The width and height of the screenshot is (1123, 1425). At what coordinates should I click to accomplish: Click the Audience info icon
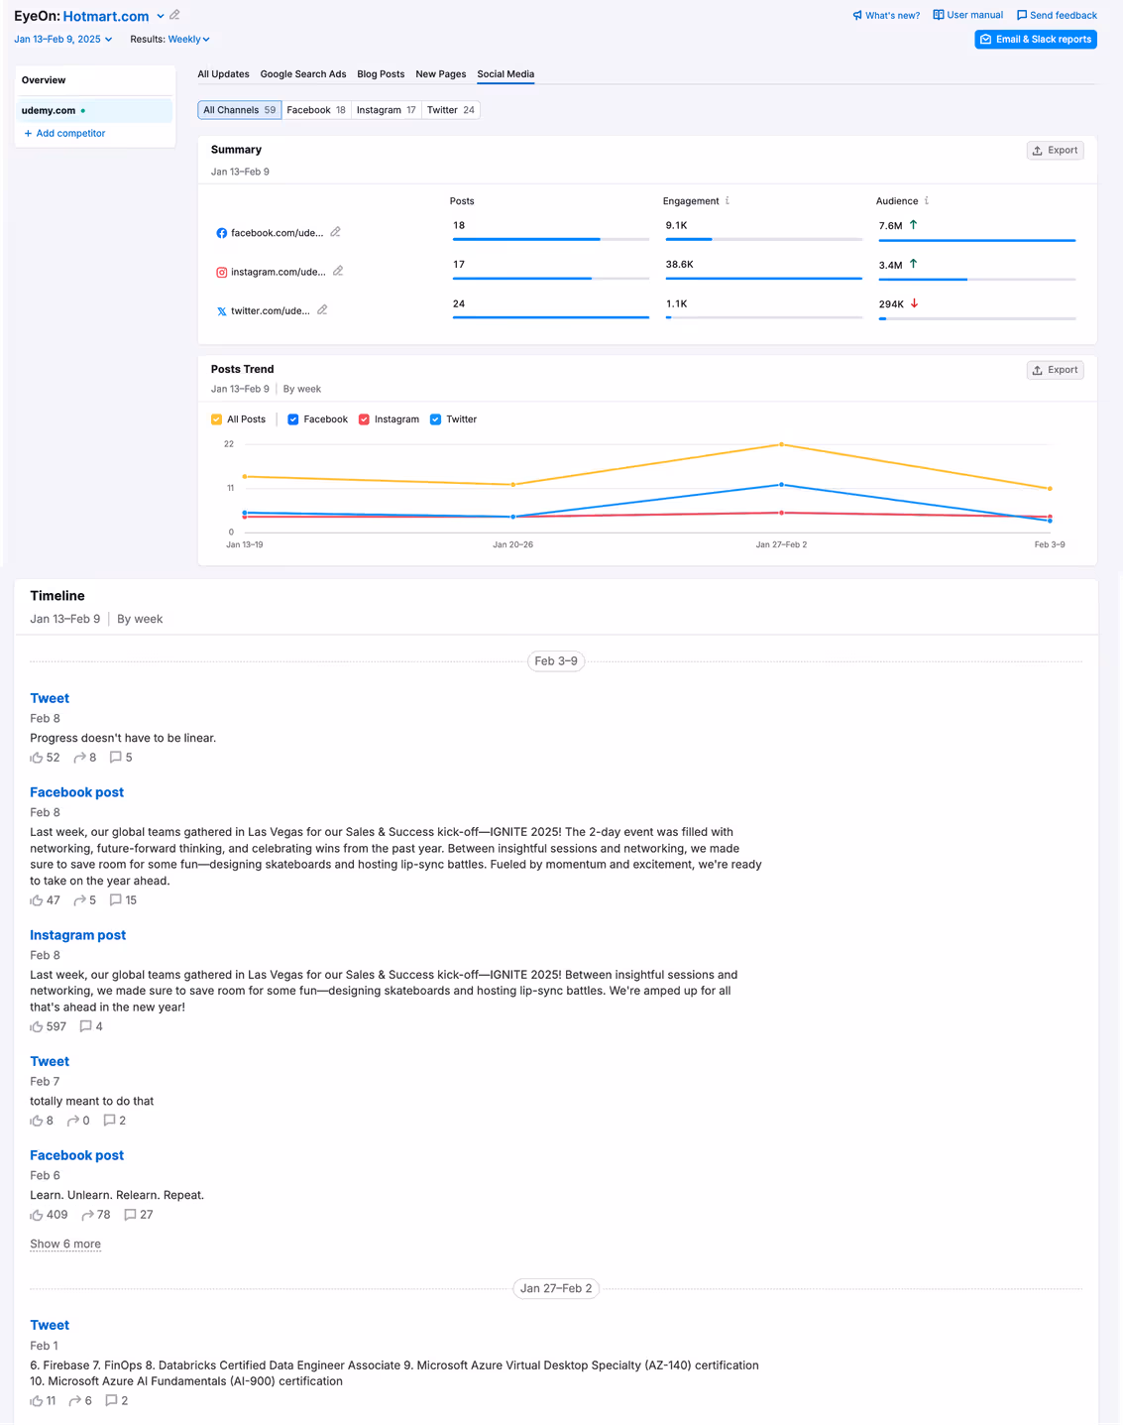927,201
